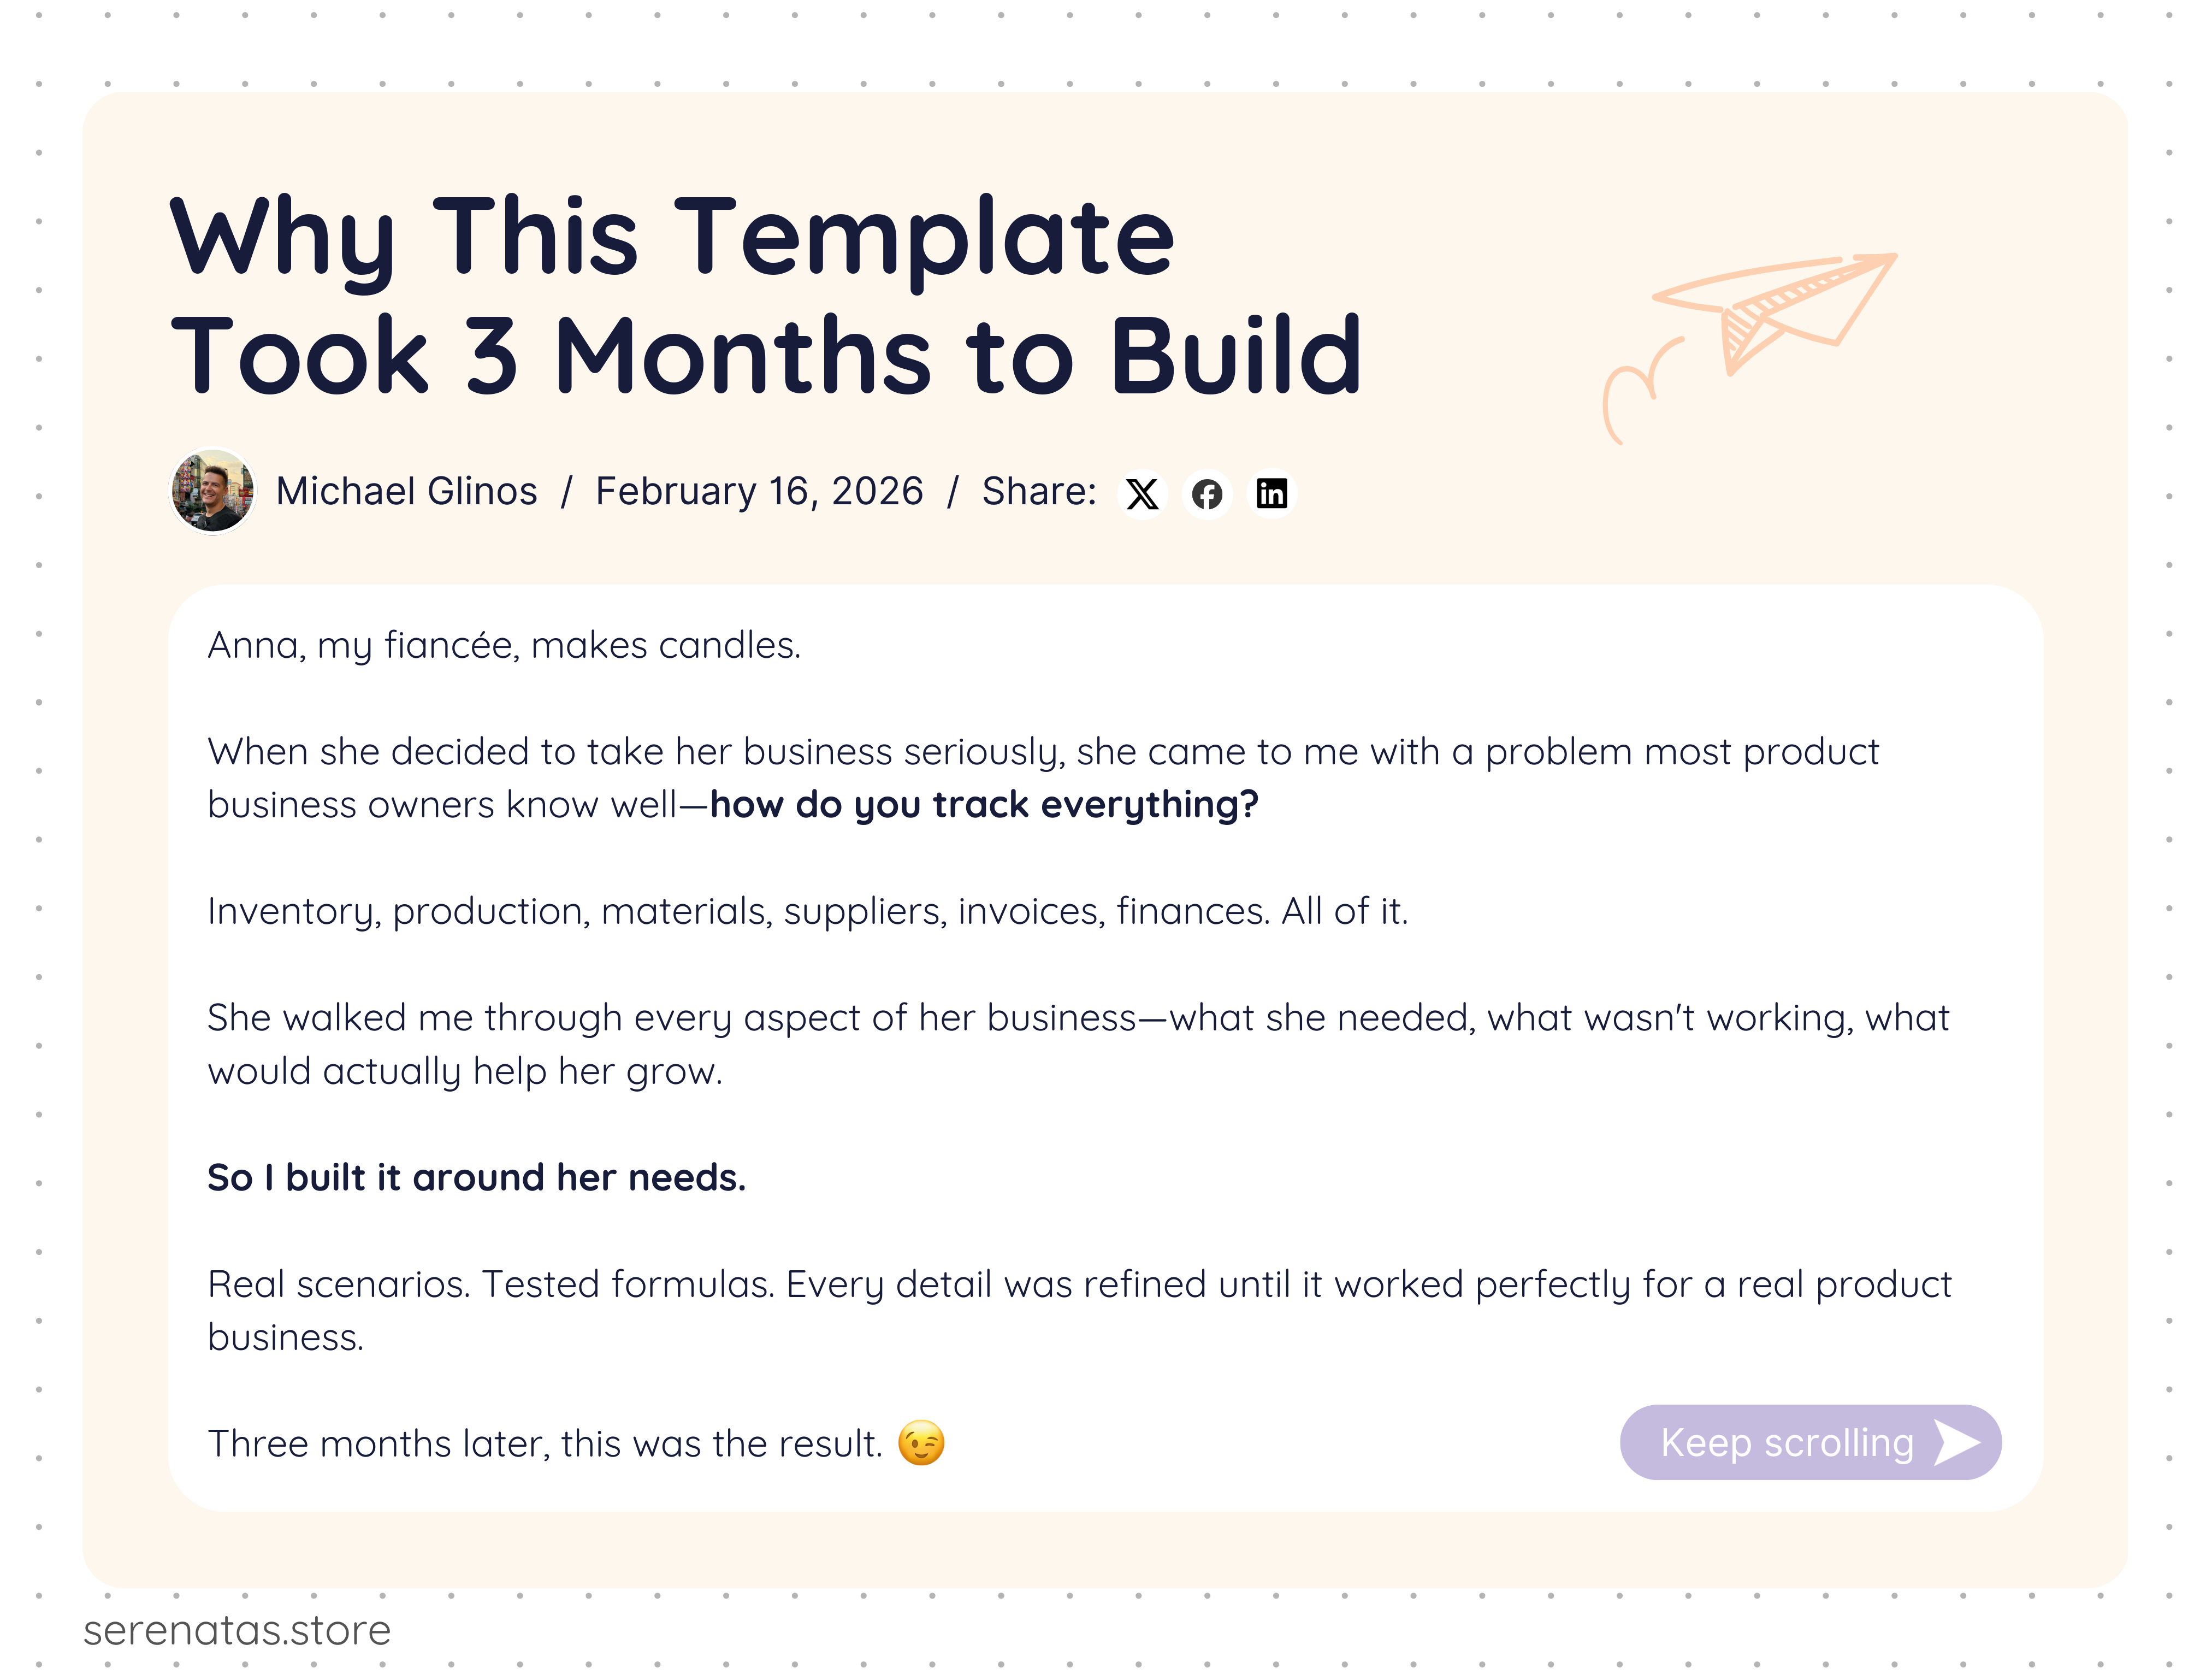Click the "When she decided" paragraph
2212x1680 pixels.
click(1042, 752)
